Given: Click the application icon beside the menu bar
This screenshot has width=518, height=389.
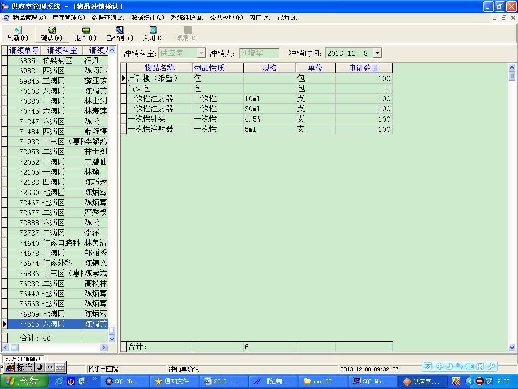Looking at the screenshot, I should click(6, 18).
